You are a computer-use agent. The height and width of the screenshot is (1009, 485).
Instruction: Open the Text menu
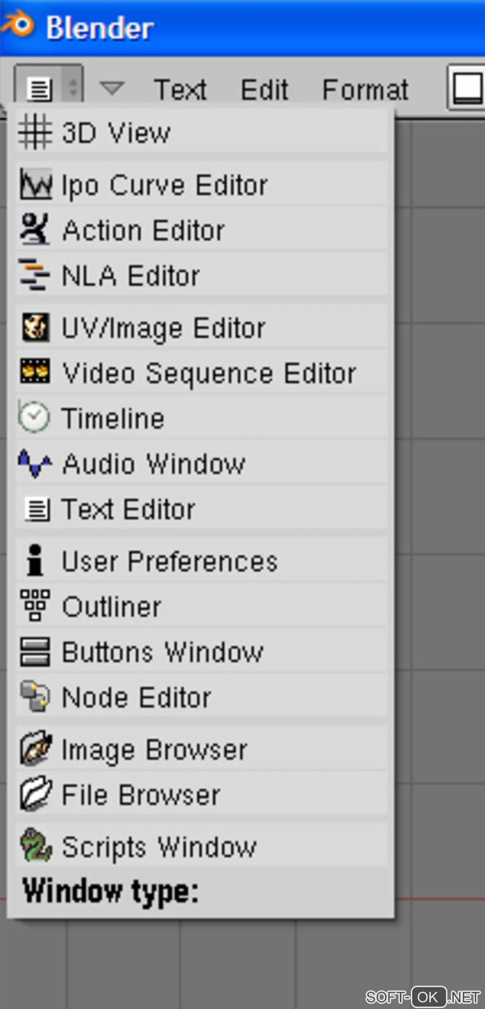pyautogui.click(x=180, y=89)
